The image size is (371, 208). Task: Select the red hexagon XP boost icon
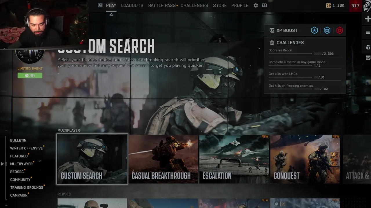pyautogui.click(x=340, y=30)
